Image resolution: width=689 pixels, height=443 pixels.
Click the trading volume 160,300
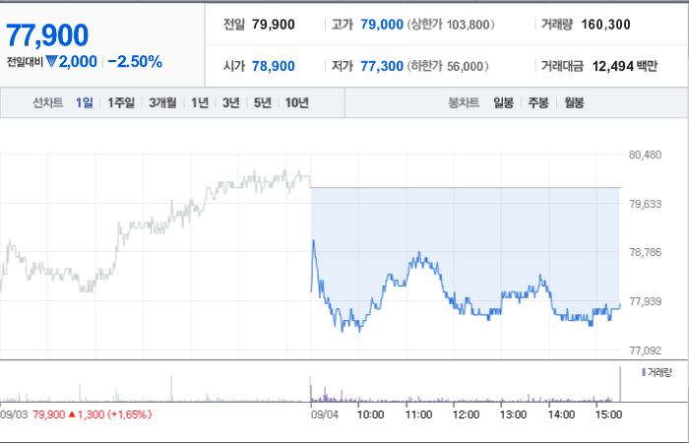click(605, 25)
